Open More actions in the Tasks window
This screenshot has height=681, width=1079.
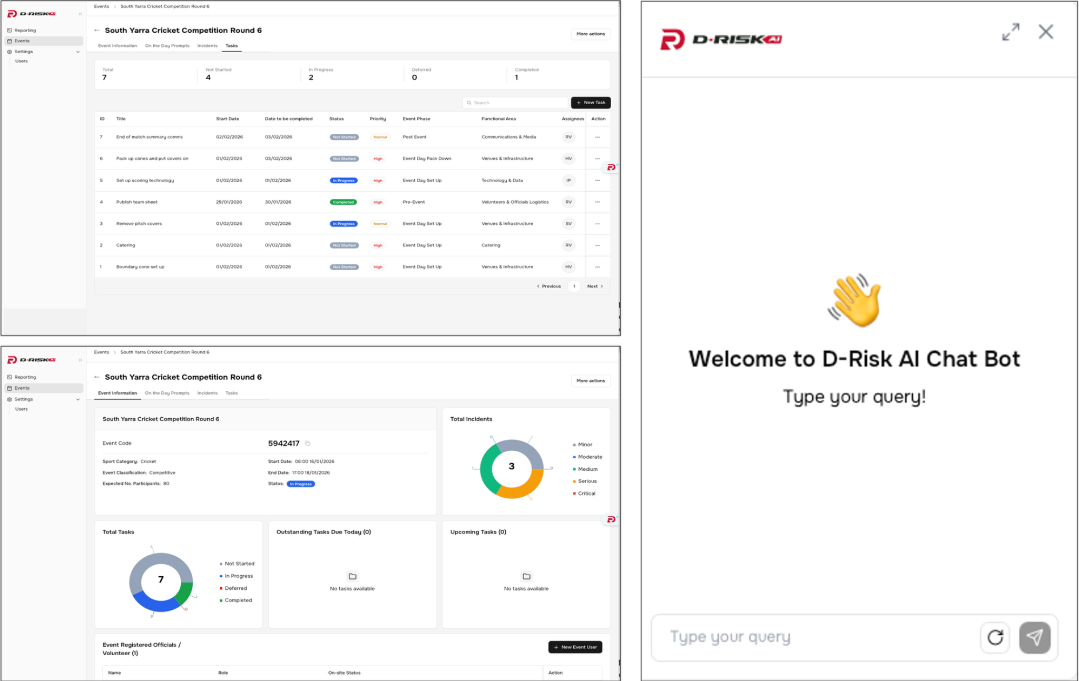tap(591, 34)
